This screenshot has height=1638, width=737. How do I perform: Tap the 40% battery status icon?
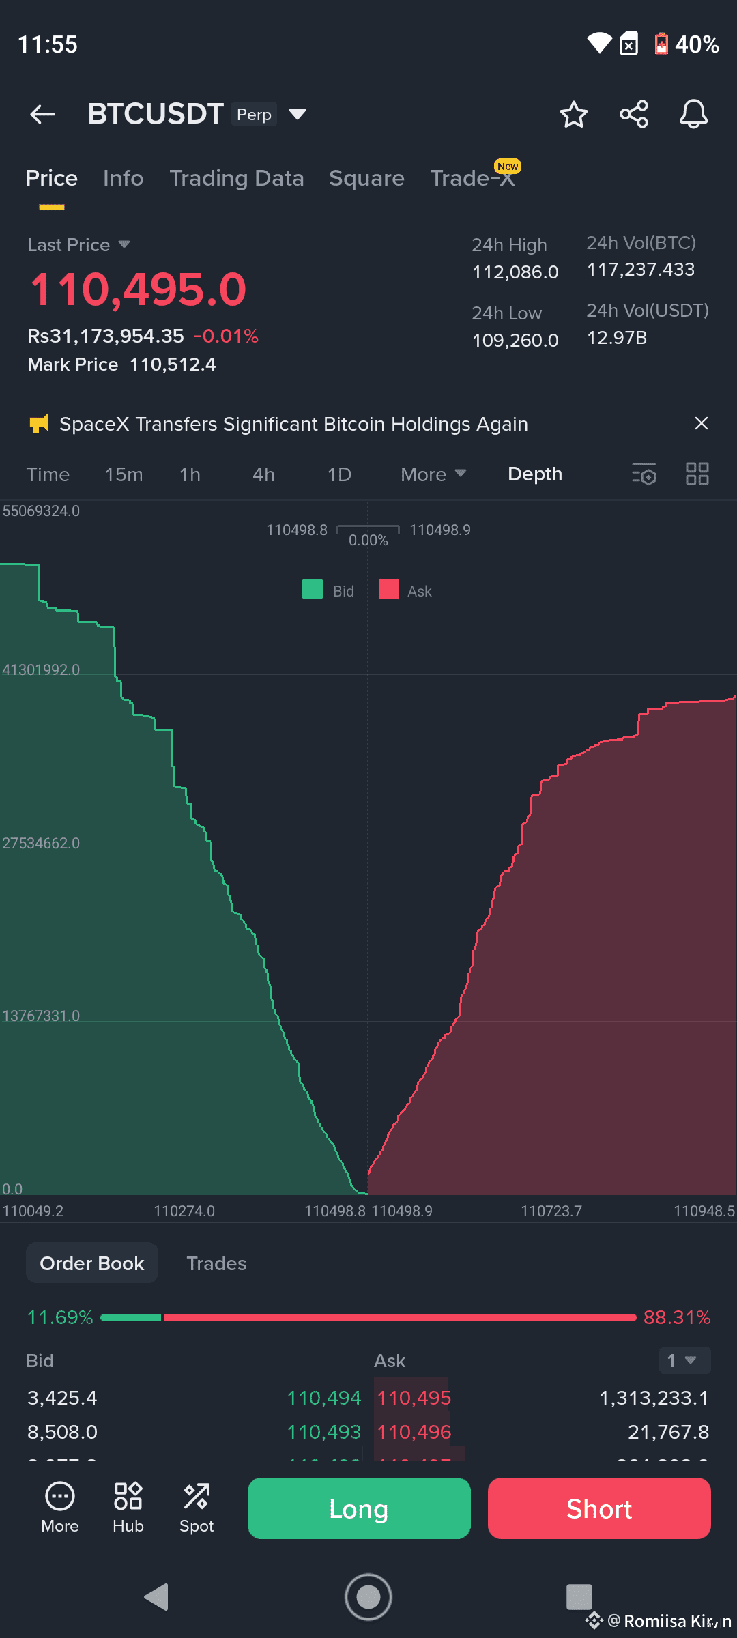pyautogui.click(x=686, y=44)
